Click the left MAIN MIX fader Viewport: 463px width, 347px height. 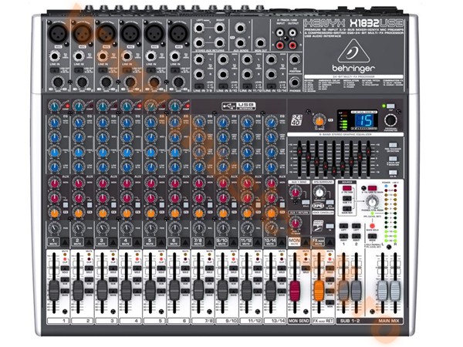[383, 291]
